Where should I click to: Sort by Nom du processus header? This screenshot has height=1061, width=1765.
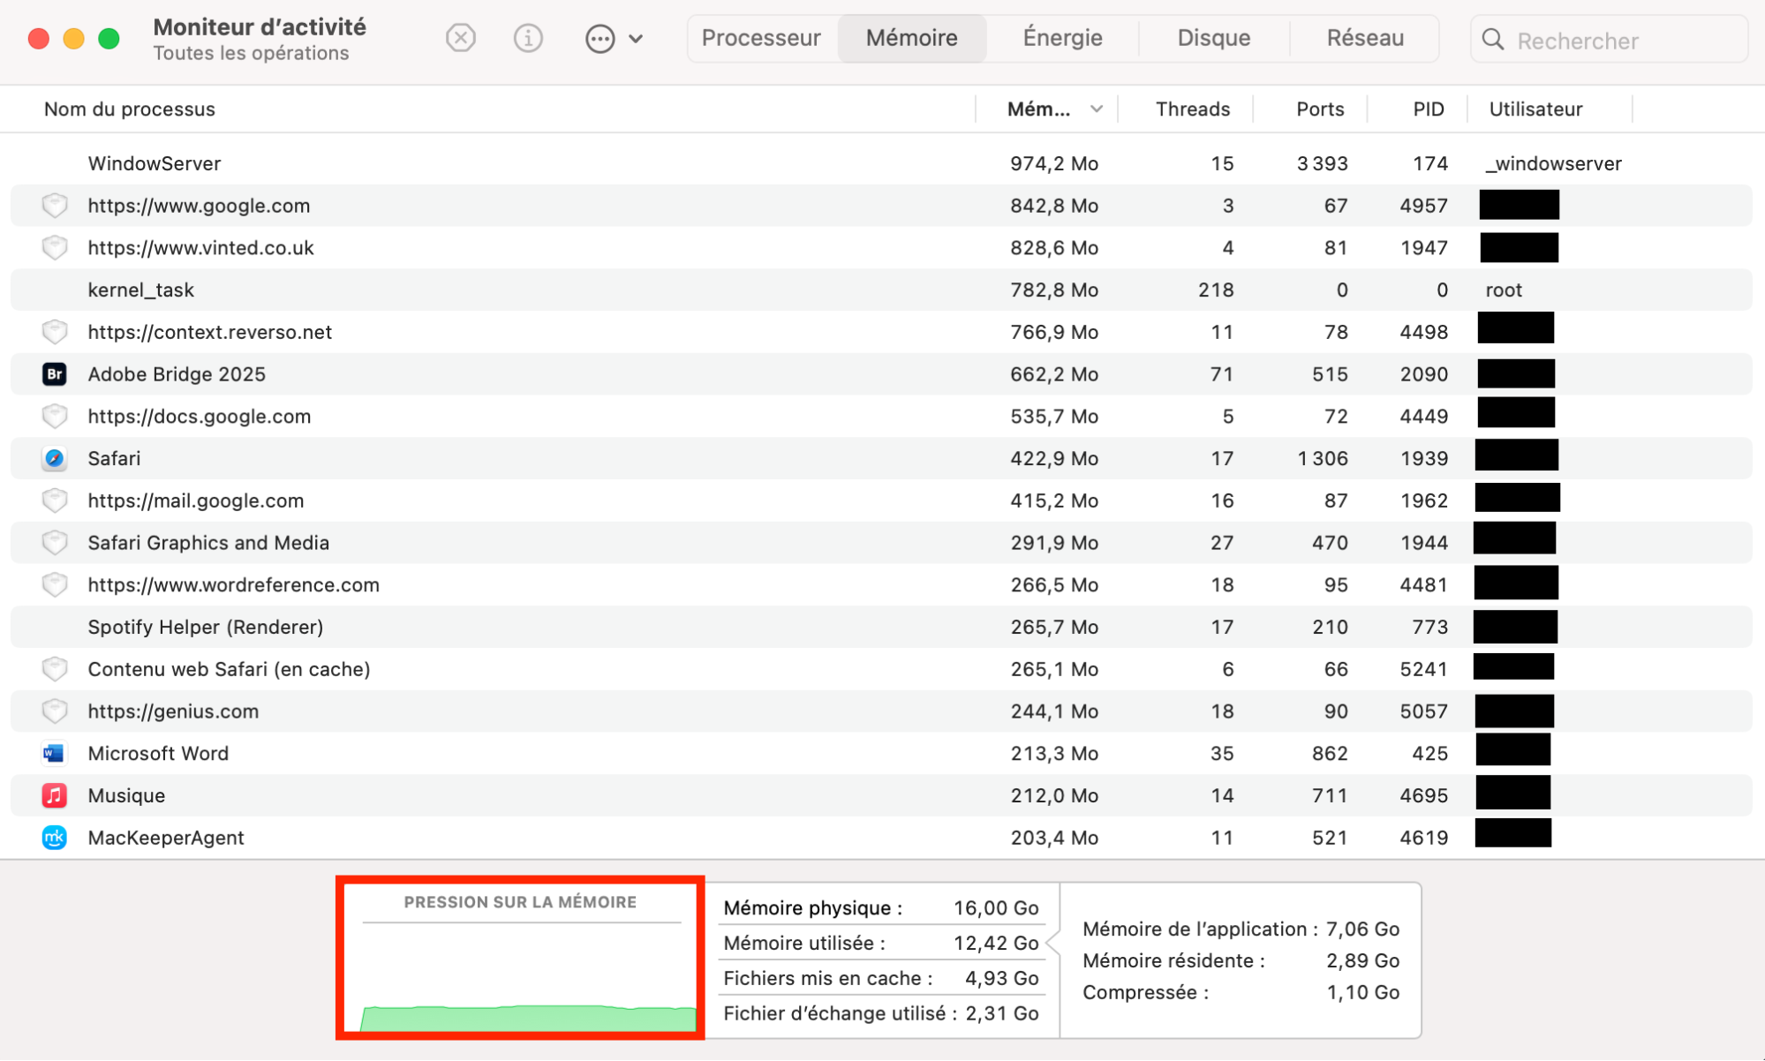[x=130, y=109]
